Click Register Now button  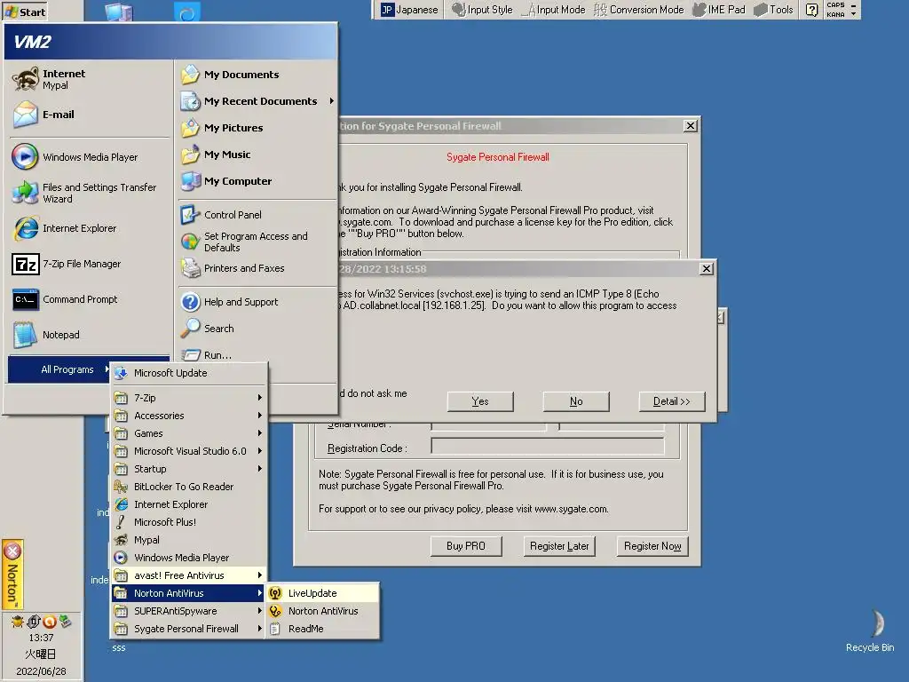(x=652, y=546)
